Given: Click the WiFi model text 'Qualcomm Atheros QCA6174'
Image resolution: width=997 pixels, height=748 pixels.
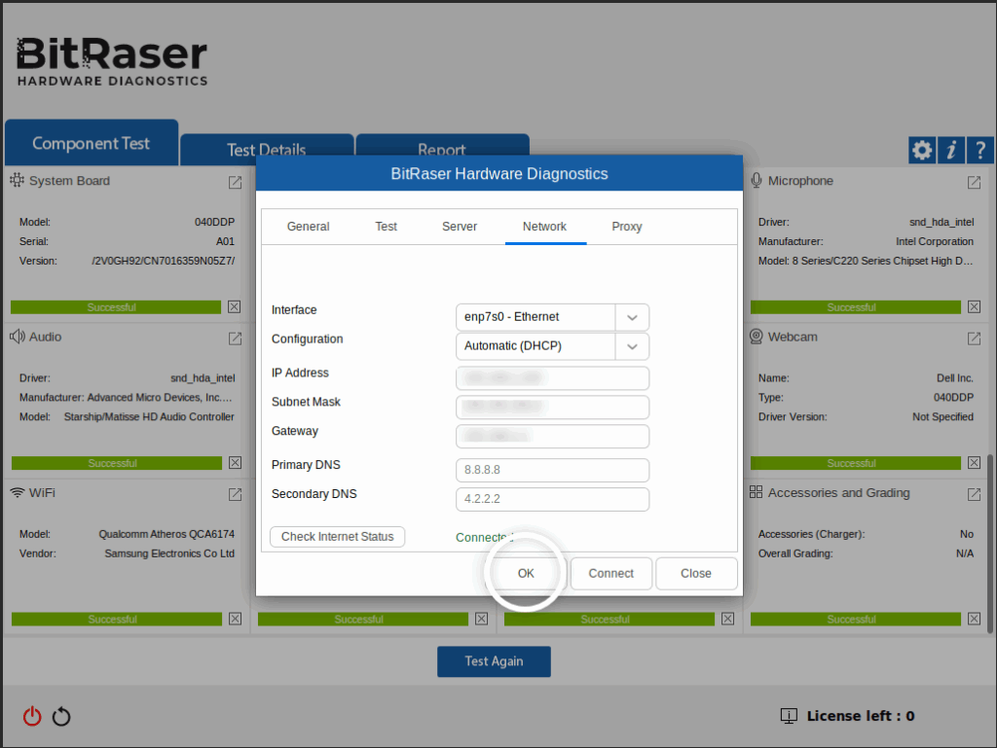Looking at the screenshot, I should pyautogui.click(x=166, y=534).
